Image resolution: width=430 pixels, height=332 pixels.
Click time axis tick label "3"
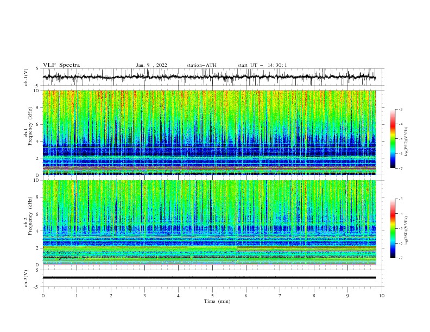(144, 296)
